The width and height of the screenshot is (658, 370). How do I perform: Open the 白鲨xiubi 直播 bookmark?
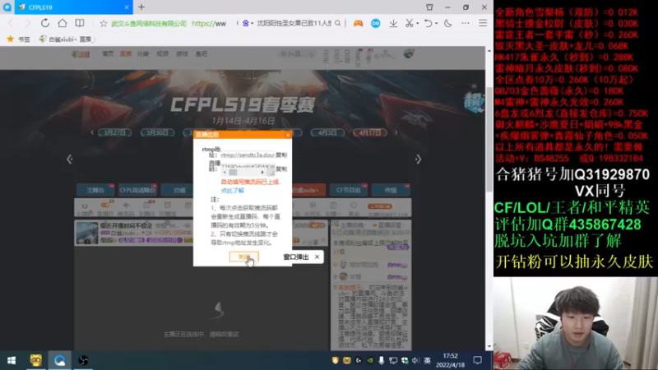pyautogui.click(x=66, y=39)
